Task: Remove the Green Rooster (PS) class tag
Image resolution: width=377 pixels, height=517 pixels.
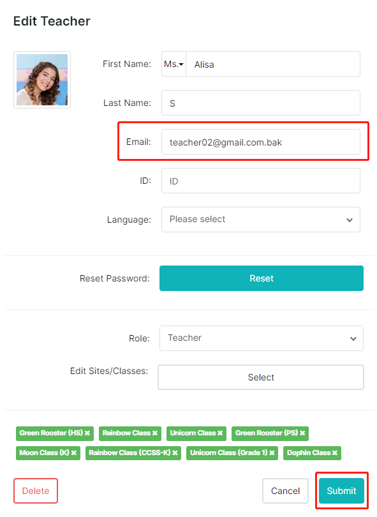Action: [x=302, y=433]
